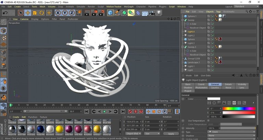Open the viewport Filter menu
Viewport: 263px width, 140px height.
54,19
